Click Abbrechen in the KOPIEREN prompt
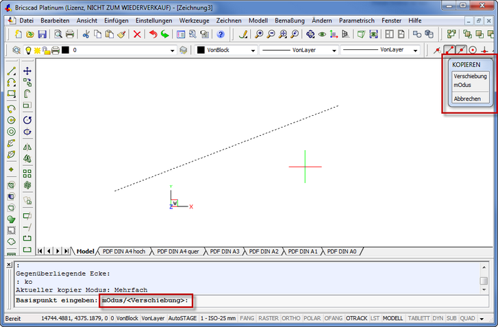 click(467, 99)
